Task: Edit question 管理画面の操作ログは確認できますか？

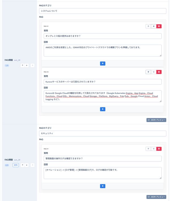Action: click(x=103, y=159)
